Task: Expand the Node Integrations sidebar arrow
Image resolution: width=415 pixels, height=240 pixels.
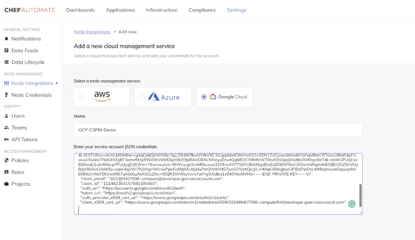Action: (57, 83)
